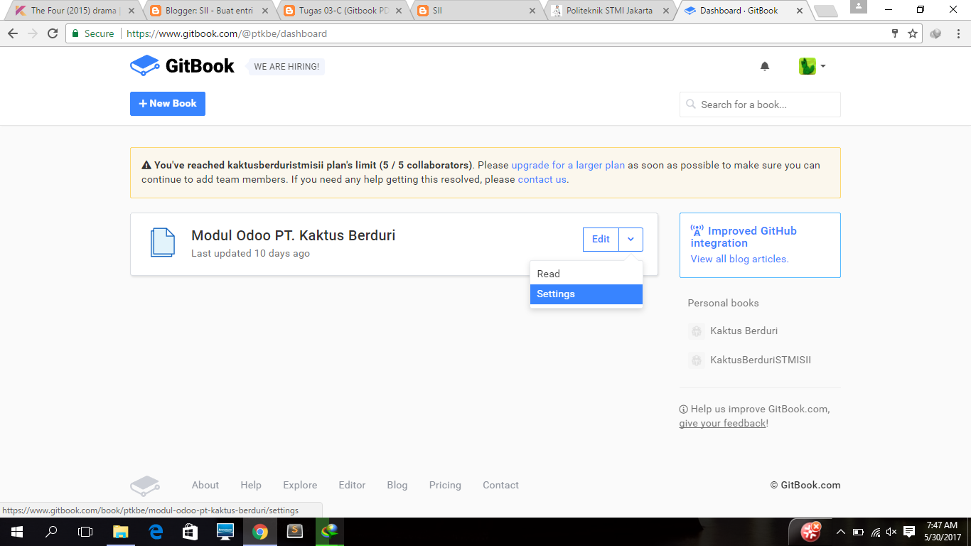Click the Kaktus Berduri group icon
Screen dimensions: 971x546
(x=696, y=331)
